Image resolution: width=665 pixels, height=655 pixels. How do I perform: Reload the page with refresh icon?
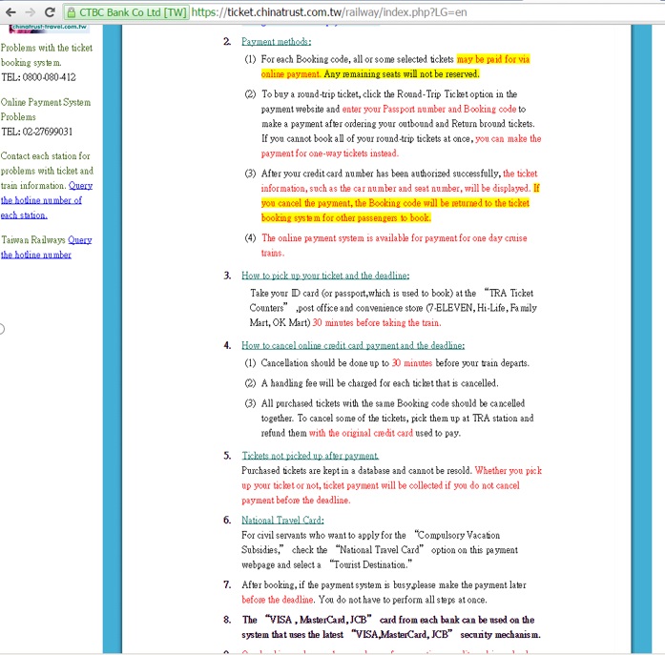pos(50,12)
